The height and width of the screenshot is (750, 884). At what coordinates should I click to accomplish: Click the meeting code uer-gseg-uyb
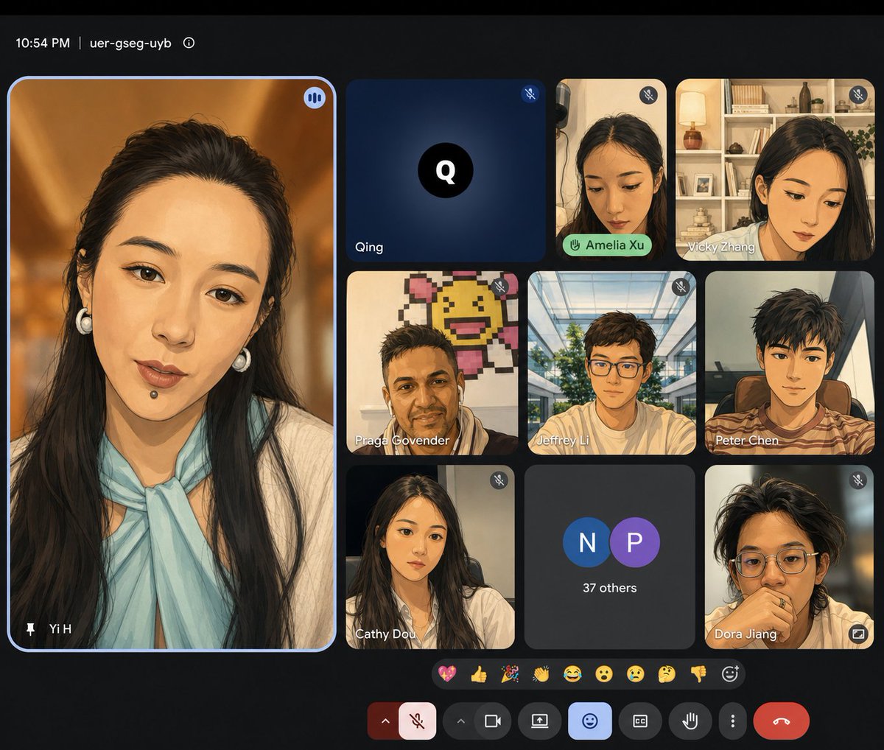click(x=130, y=43)
